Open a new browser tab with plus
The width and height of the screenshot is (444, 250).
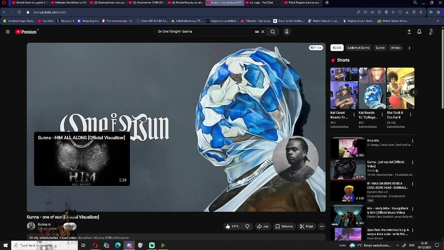(327, 2)
